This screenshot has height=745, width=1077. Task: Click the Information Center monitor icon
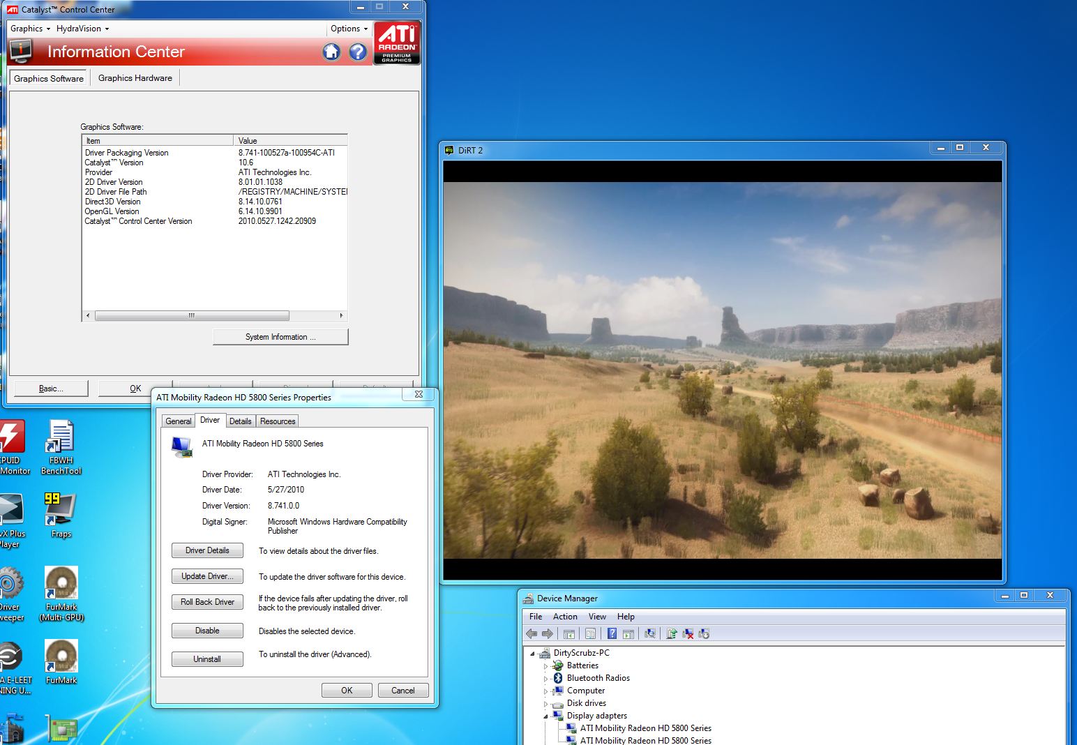click(x=21, y=51)
